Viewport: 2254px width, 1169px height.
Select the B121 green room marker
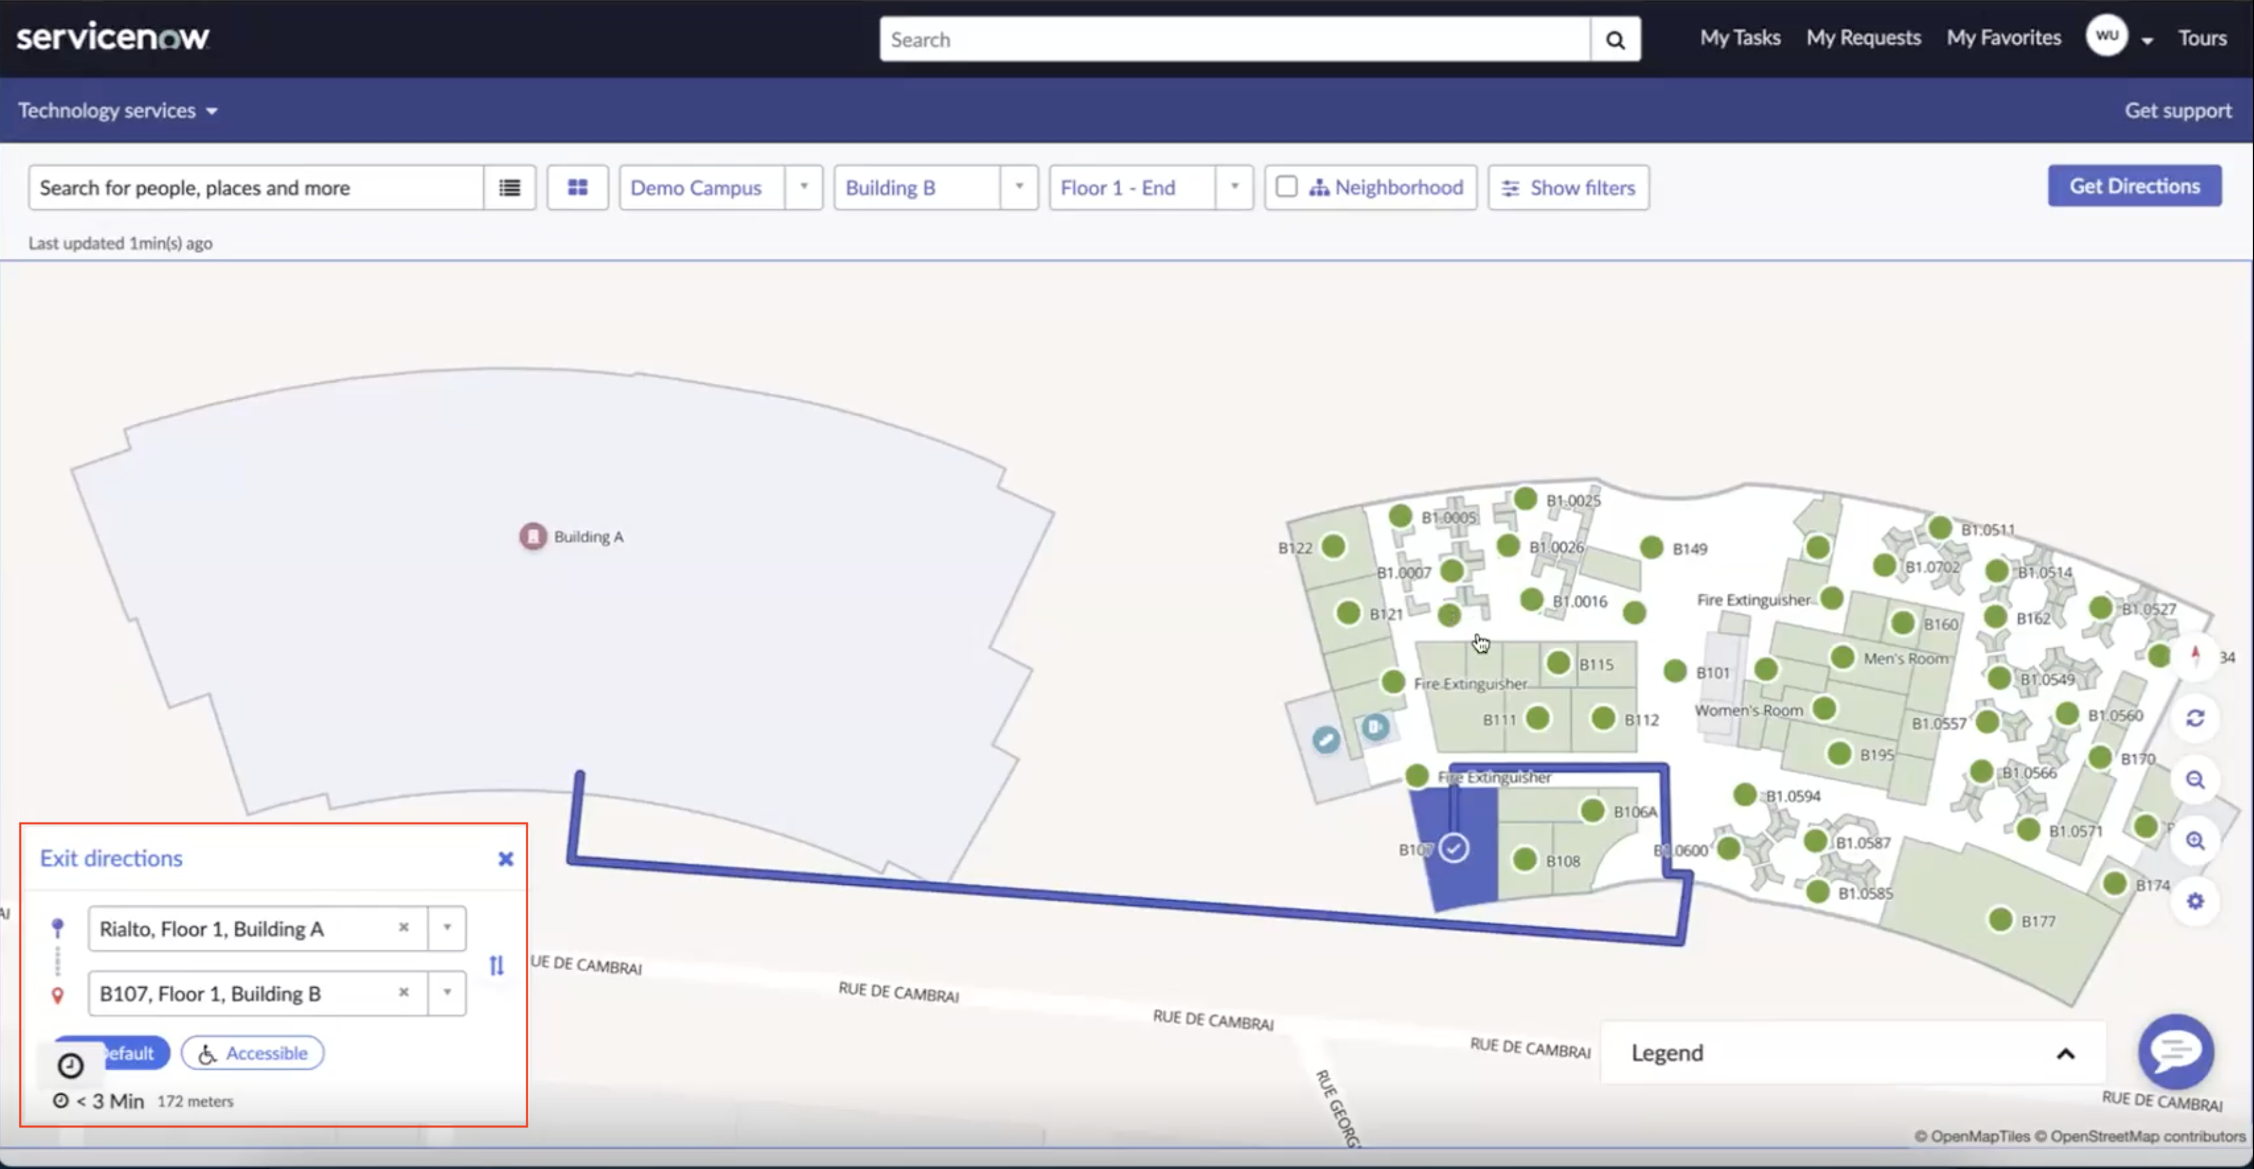click(1349, 613)
